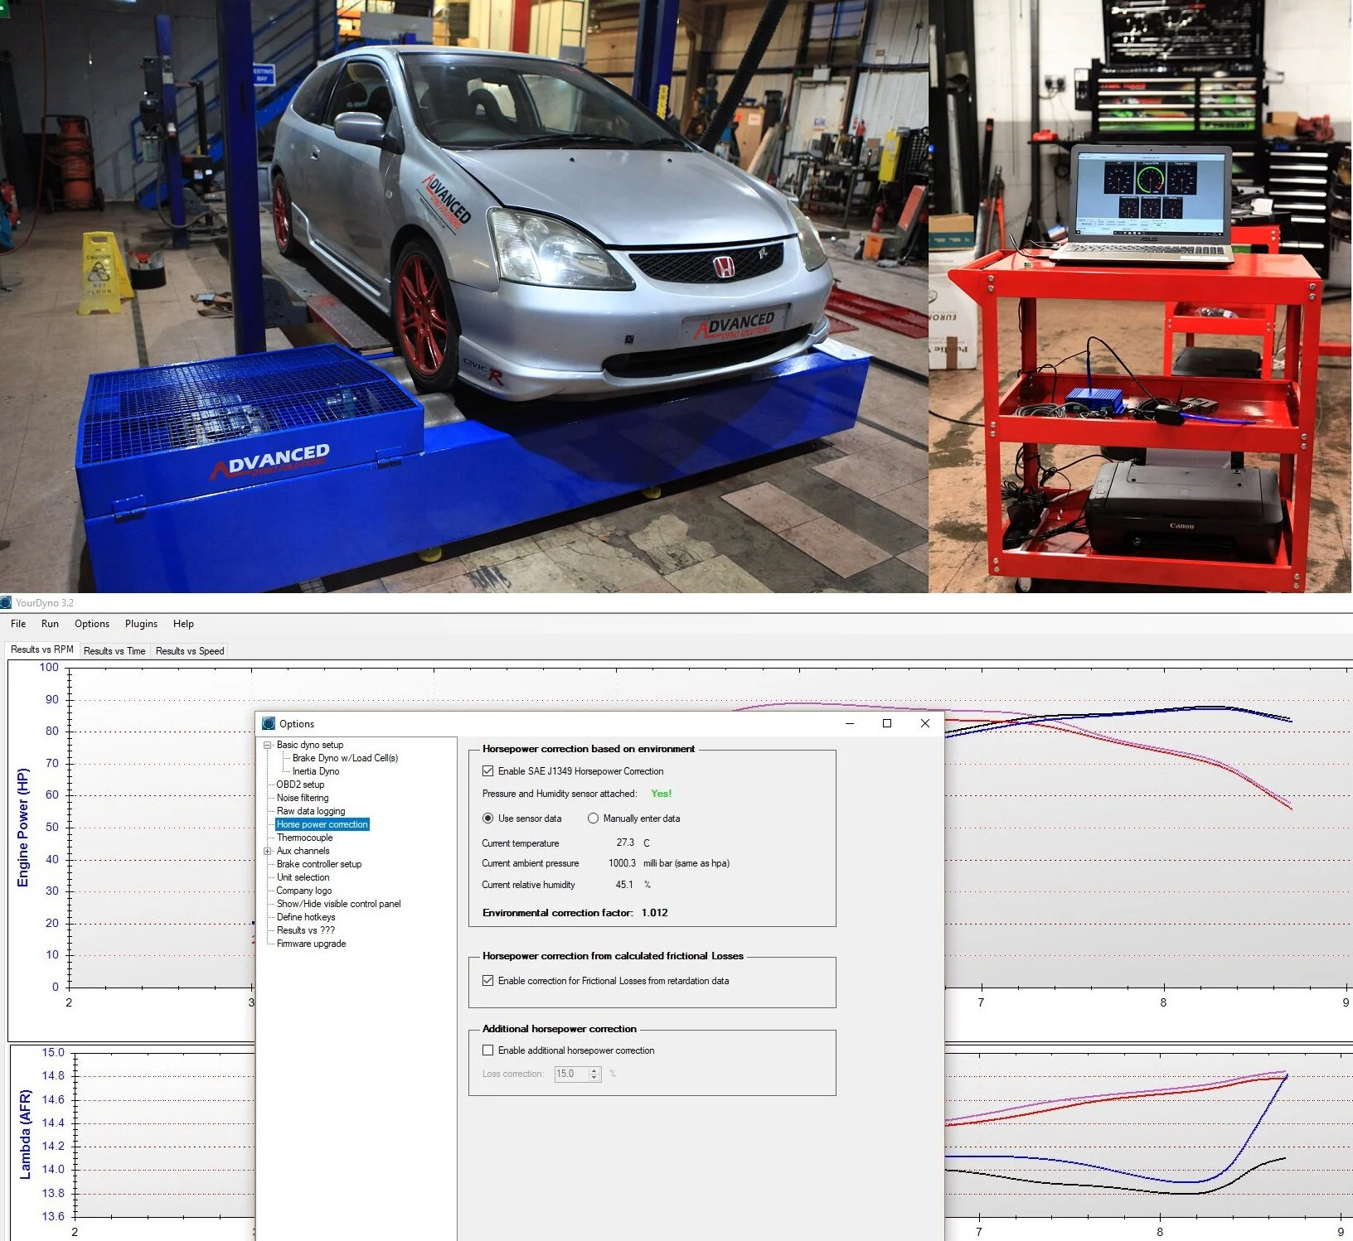Open Brake controller setup page
Screen dimensions: 1353x1241
click(319, 864)
